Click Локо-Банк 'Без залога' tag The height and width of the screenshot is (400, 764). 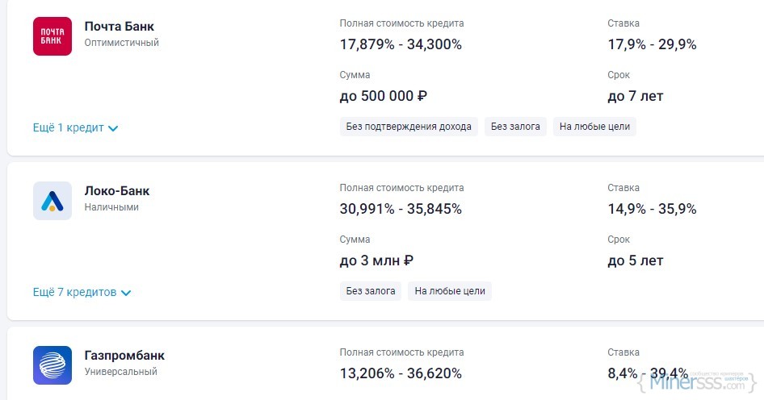tap(371, 291)
